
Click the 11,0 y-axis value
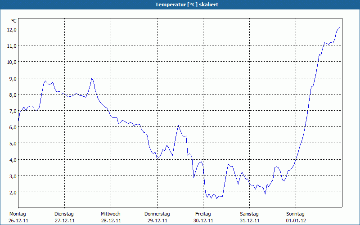(x=12, y=46)
